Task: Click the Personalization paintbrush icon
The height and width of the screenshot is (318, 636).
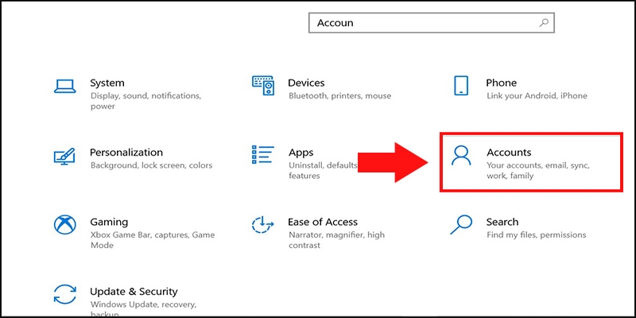Action: coord(64,157)
